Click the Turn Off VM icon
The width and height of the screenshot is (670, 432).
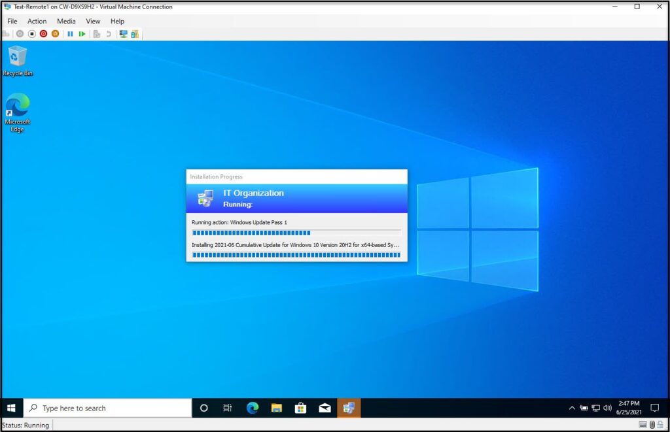click(x=31, y=34)
